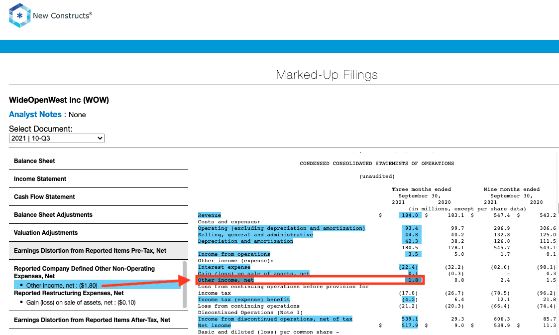Click the left panel's vertical scrollbar

pos(185,285)
